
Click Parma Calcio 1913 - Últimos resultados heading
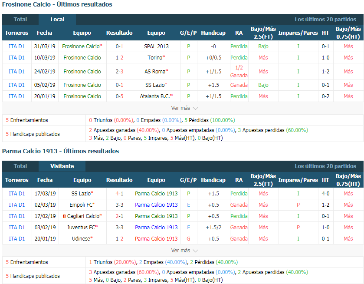[x=60, y=151]
